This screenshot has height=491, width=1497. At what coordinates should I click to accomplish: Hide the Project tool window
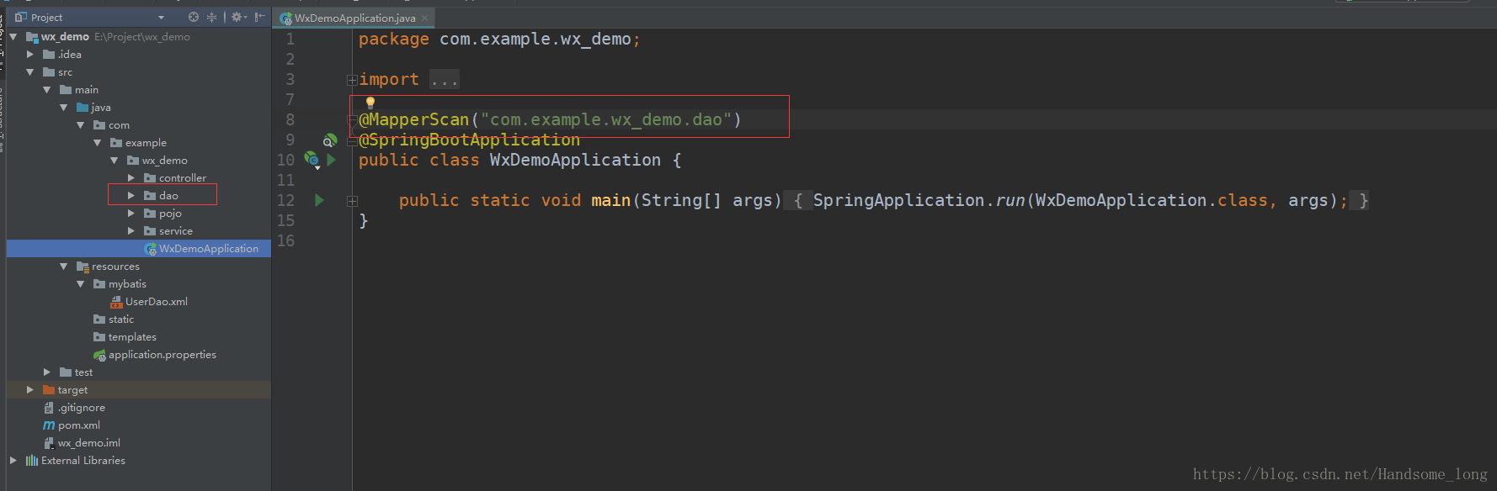pos(259,17)
